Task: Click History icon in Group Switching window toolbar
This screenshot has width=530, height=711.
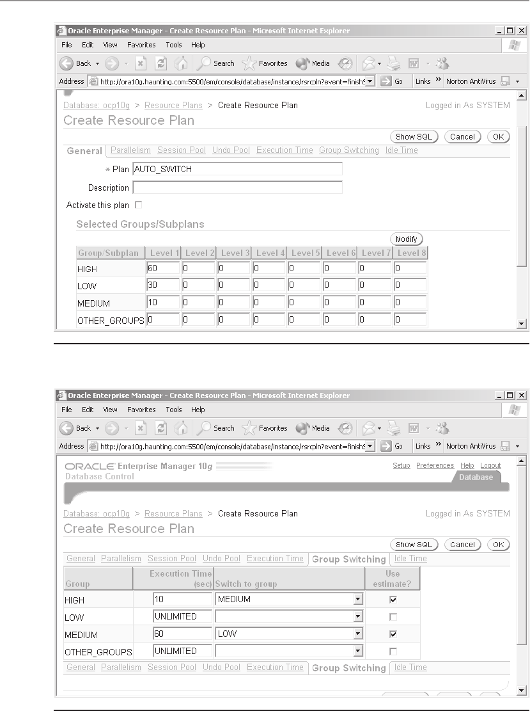Action: click(x=345, y=428)
